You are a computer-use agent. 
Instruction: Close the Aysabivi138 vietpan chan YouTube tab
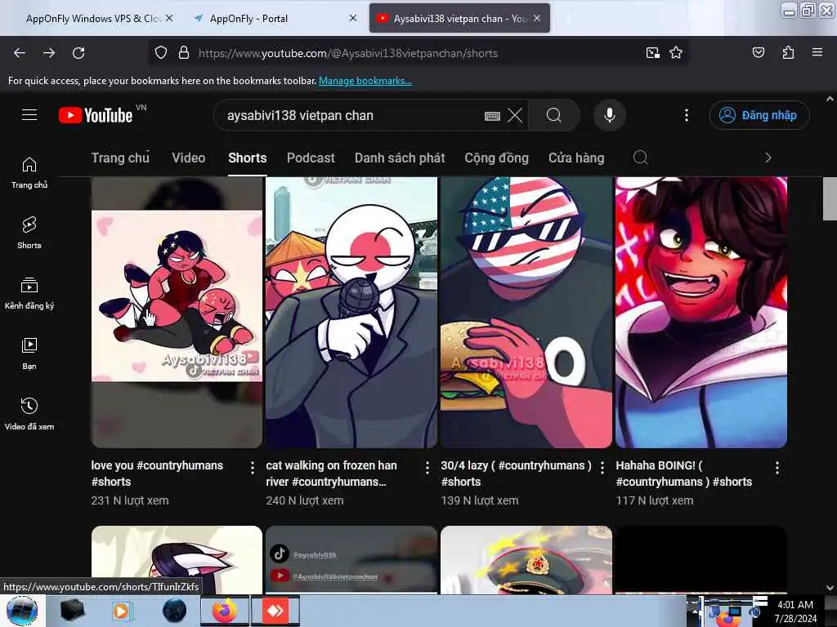[x=537, y=18]
